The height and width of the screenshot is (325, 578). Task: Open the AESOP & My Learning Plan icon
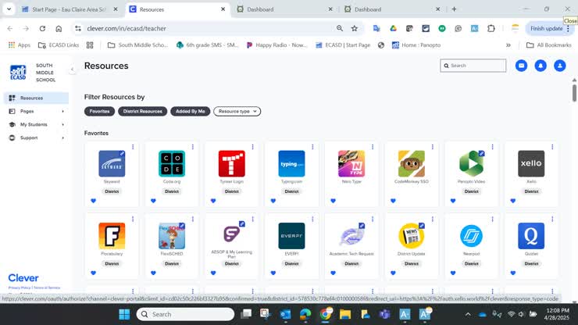tap(231, 234)
